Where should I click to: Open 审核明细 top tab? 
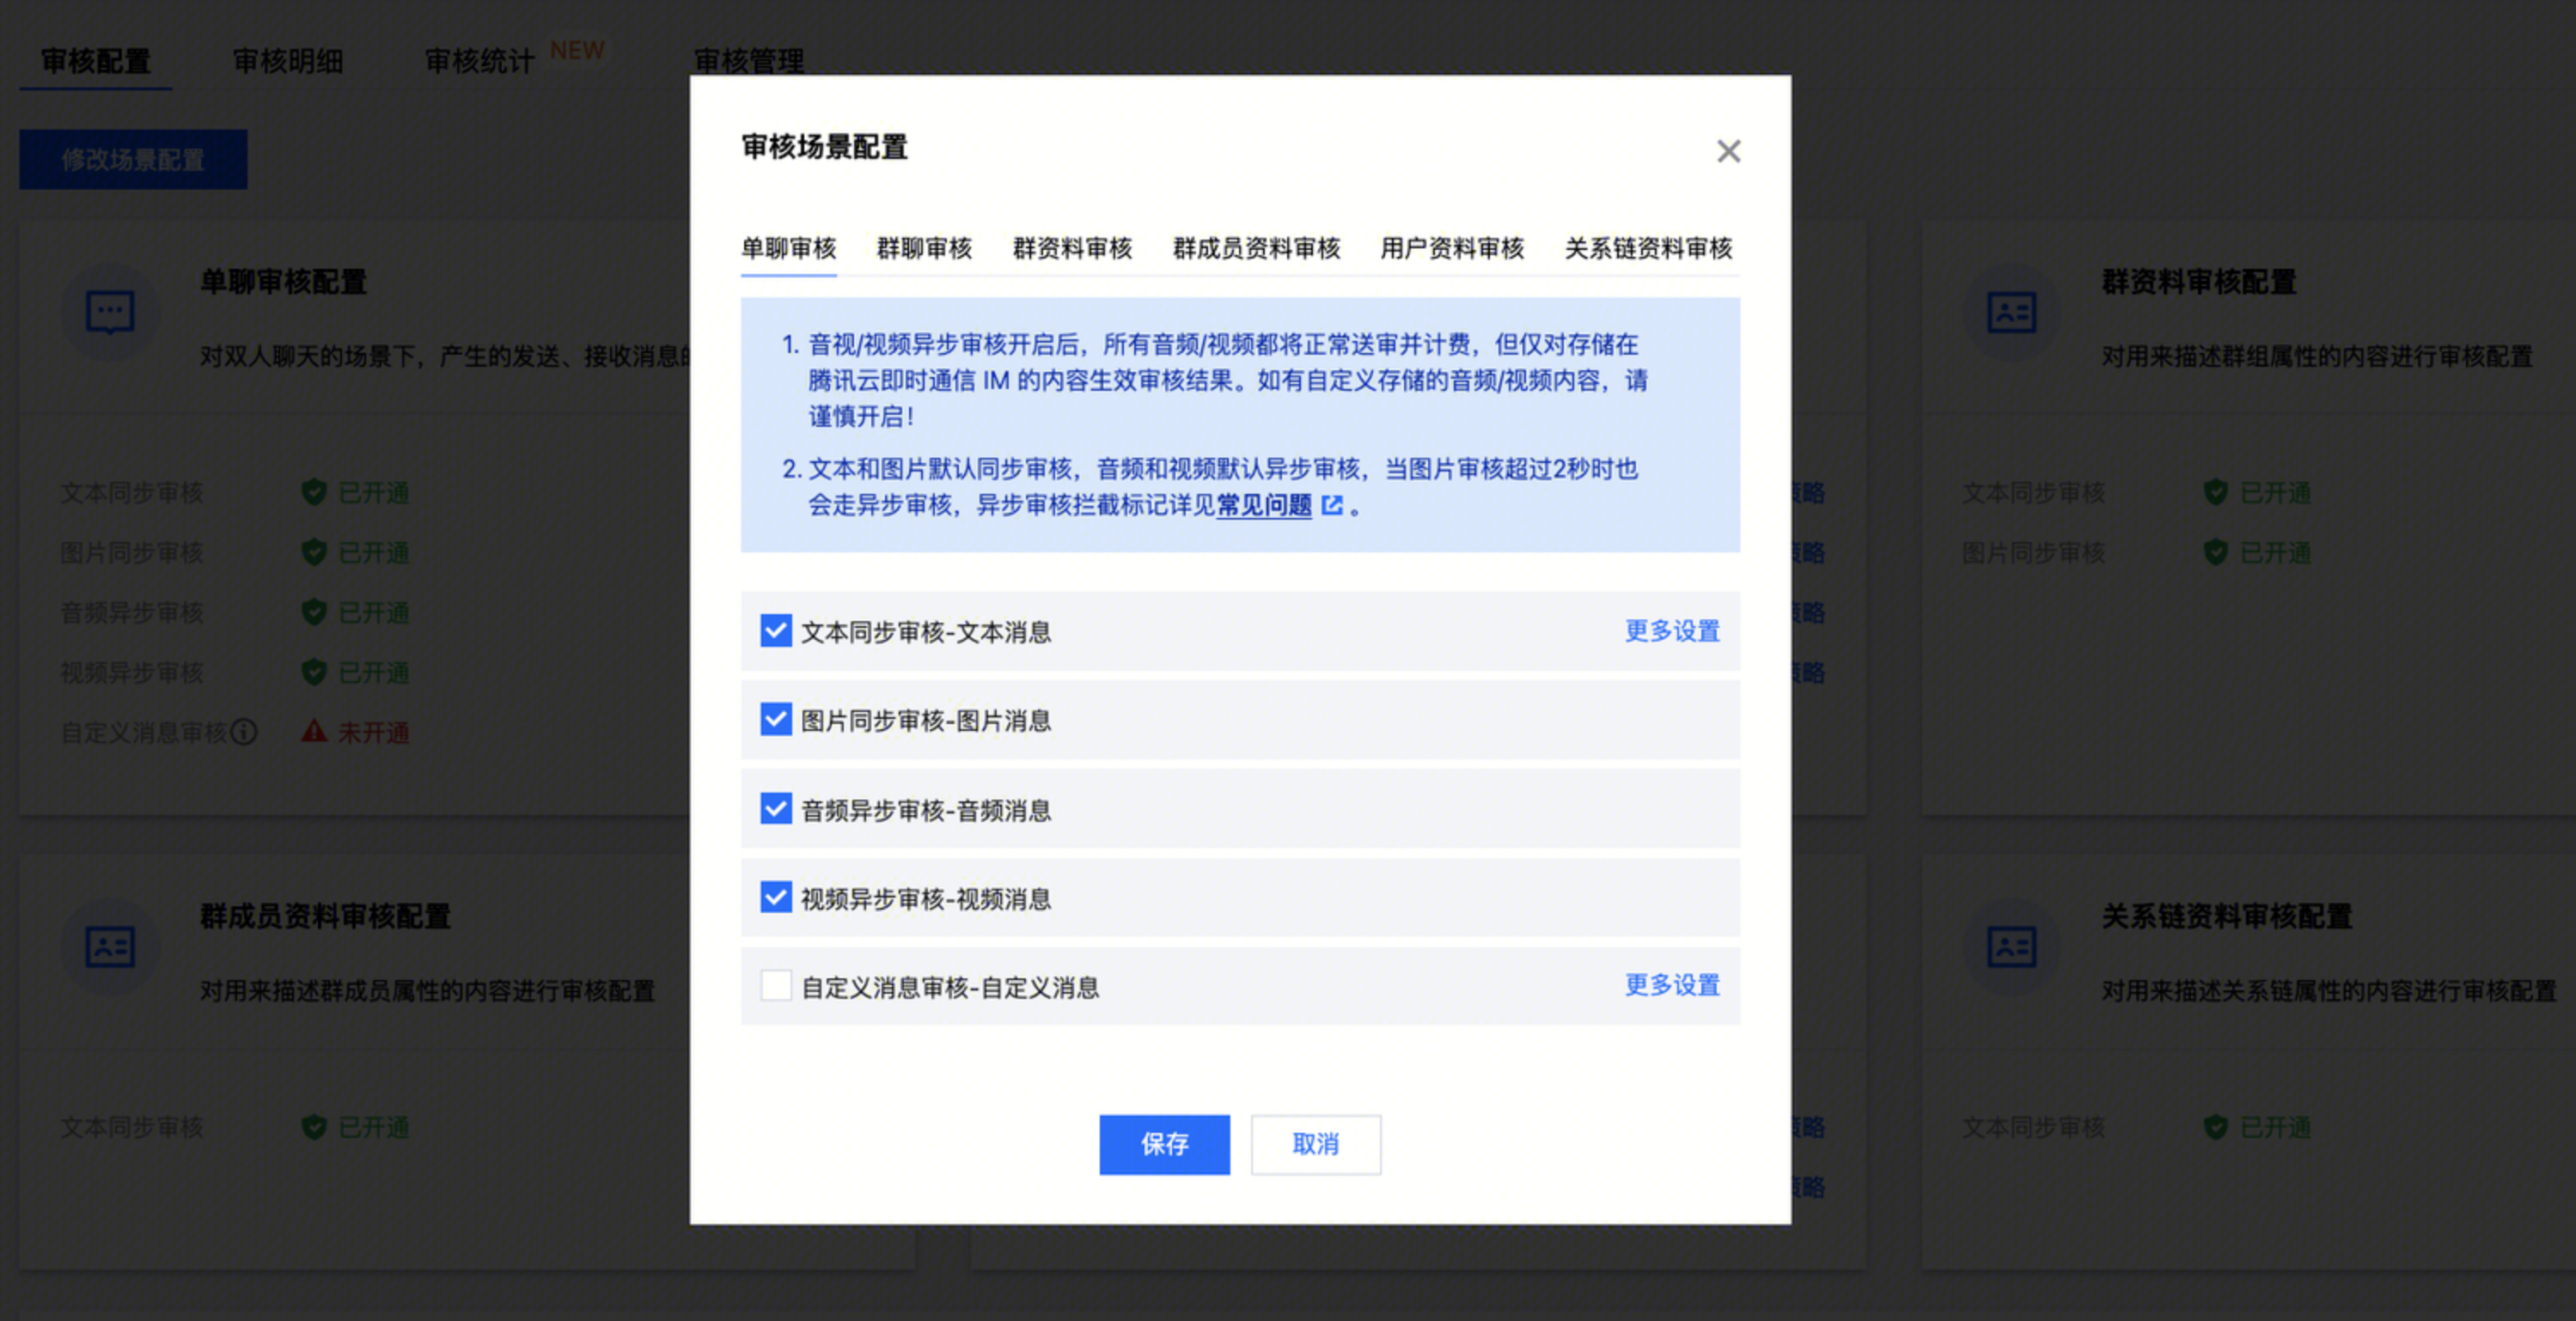288,61
